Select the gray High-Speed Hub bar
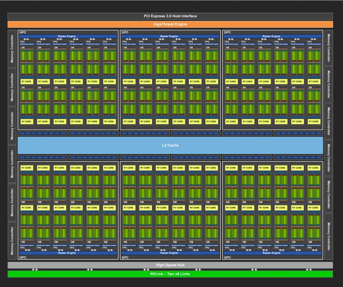The image size is (343, 287). 170,265
